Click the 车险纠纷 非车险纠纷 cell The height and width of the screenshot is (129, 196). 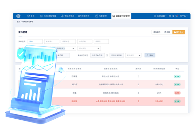click(110, 76)
